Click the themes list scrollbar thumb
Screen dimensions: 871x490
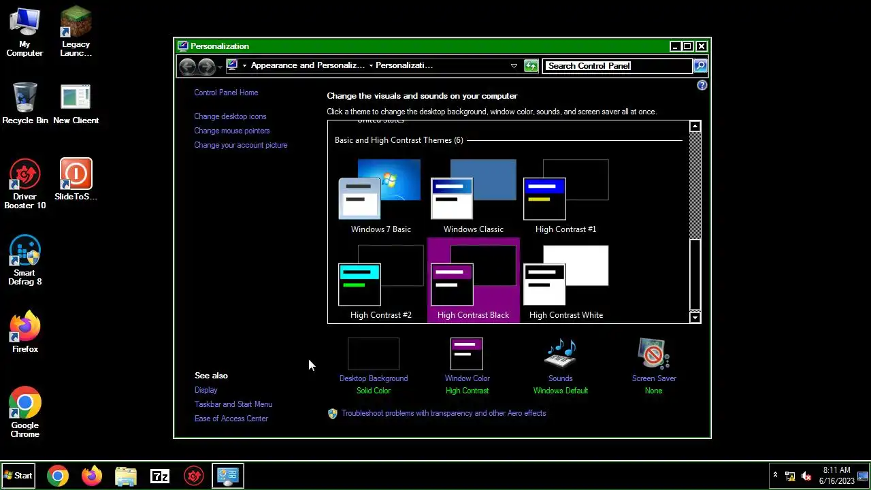click(695, 274)
